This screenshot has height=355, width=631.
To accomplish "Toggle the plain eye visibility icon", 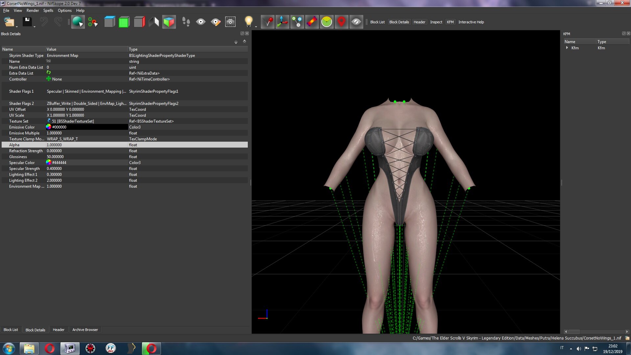I will click(x=201, y=22).
